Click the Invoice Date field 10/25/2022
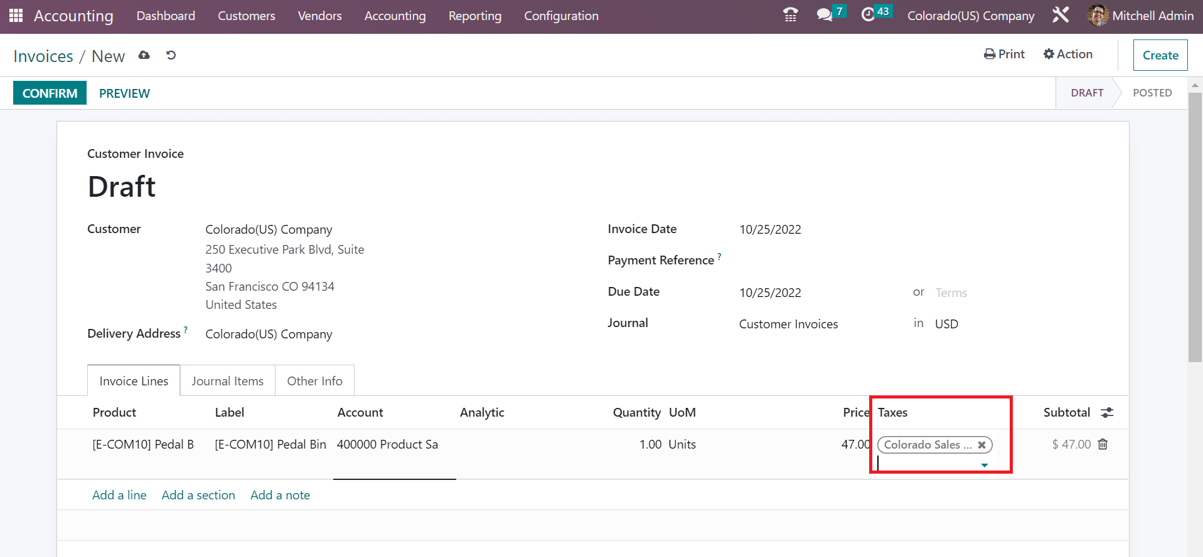This screenshot has height=557, width=1203. click(x=770, y=229)
